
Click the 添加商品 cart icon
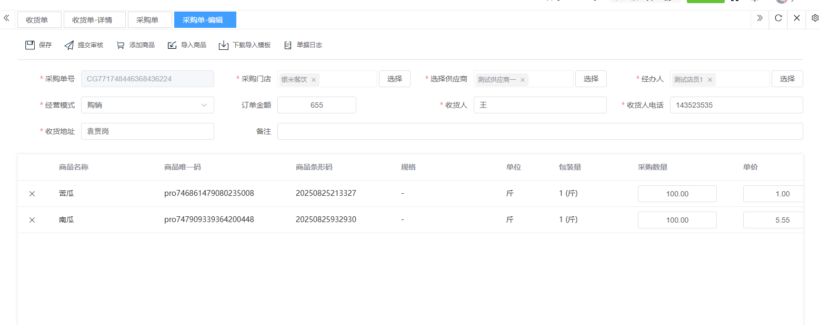[x=121, y=45]
